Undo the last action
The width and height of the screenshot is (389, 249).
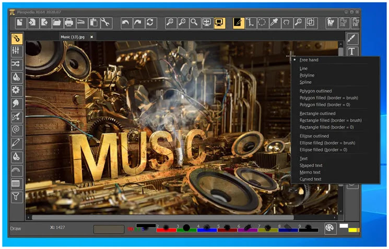[126, 23]
